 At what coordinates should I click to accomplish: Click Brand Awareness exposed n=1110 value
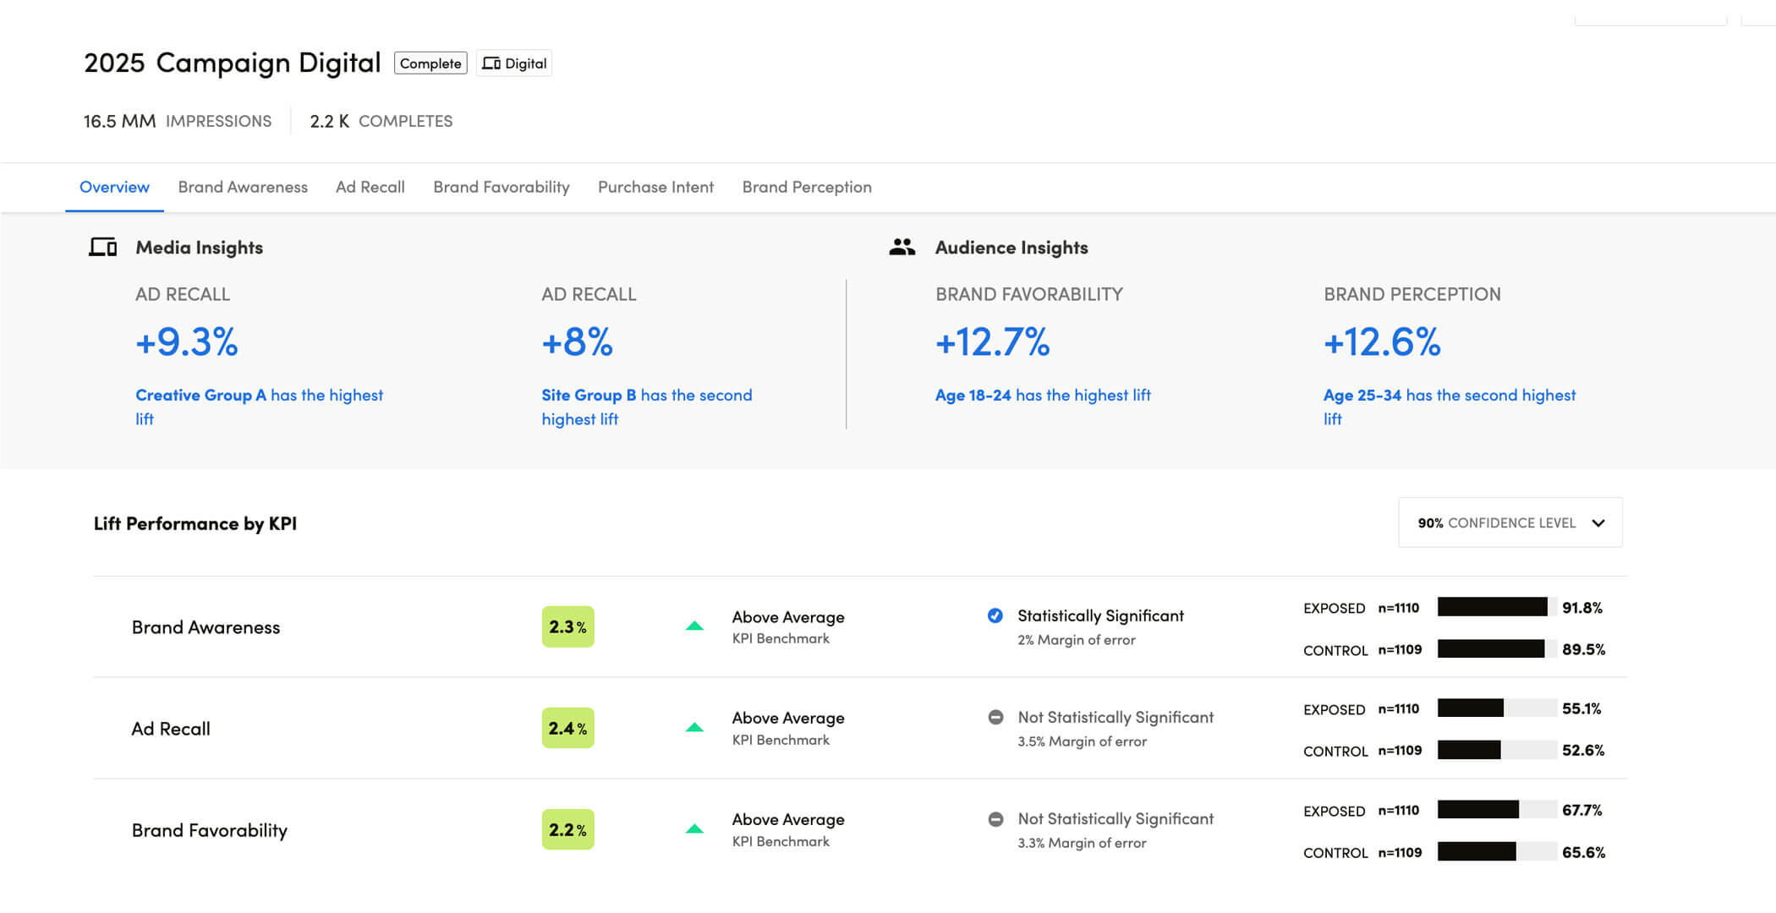(1399, 608)
